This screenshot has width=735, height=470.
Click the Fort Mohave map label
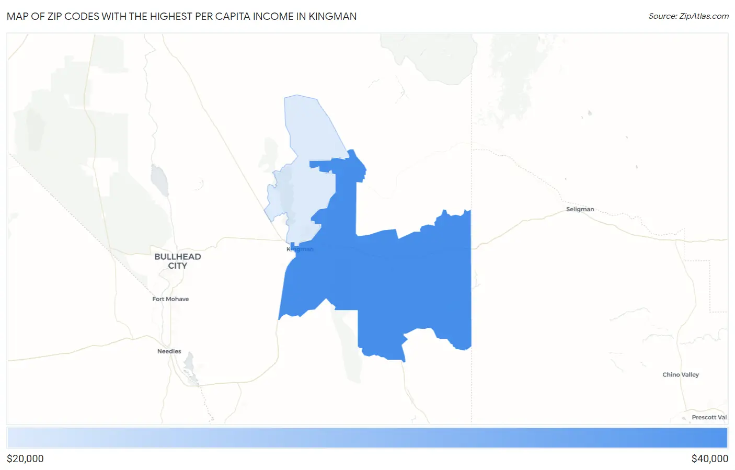[170, 299]
